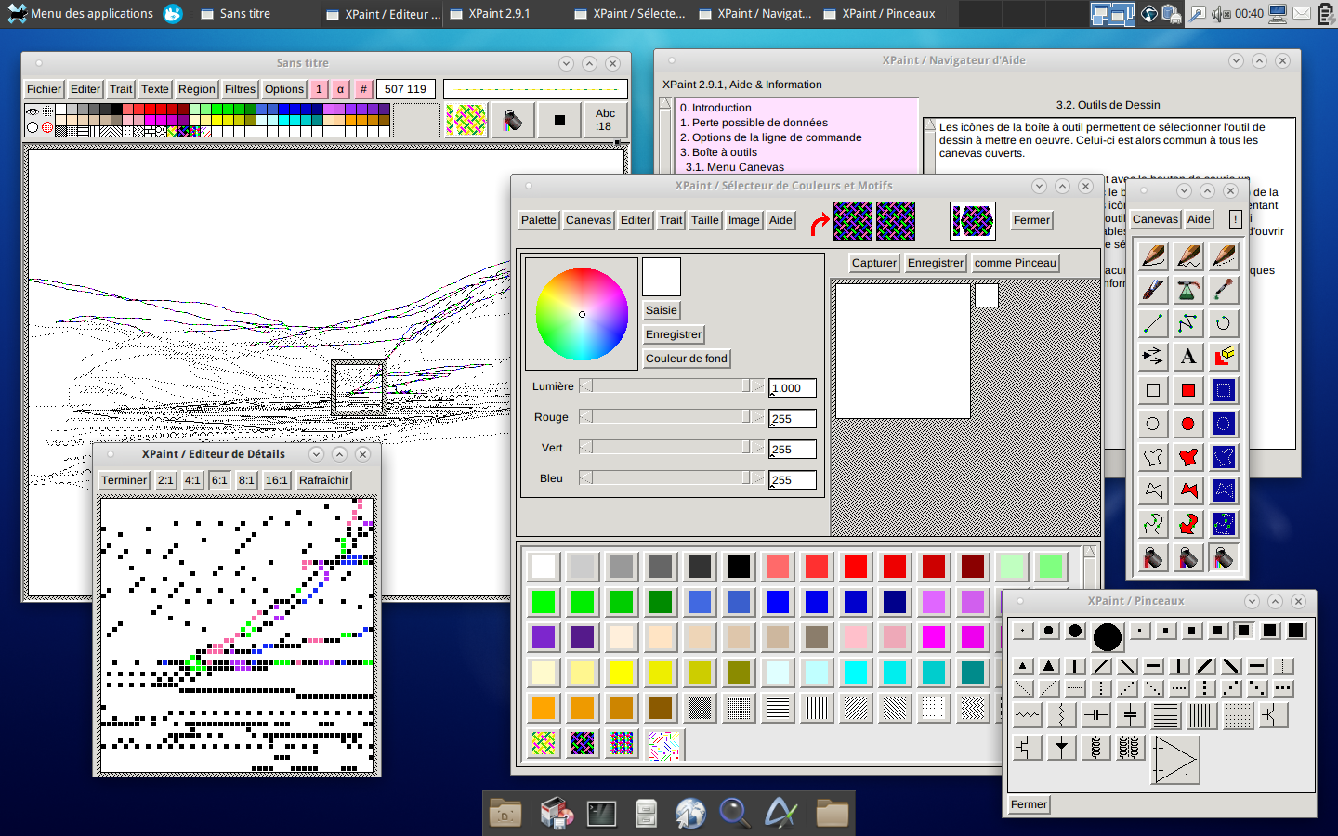Choose the arc drawing tool
This screenshot has width=1338, height=836.
pyautogui.click(x=1224, y=323)
